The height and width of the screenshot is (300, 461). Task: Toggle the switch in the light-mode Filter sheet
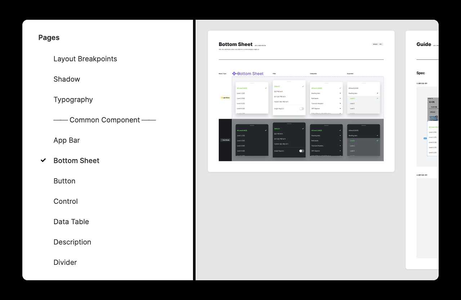pyautogui.click(x=301, y=109)
